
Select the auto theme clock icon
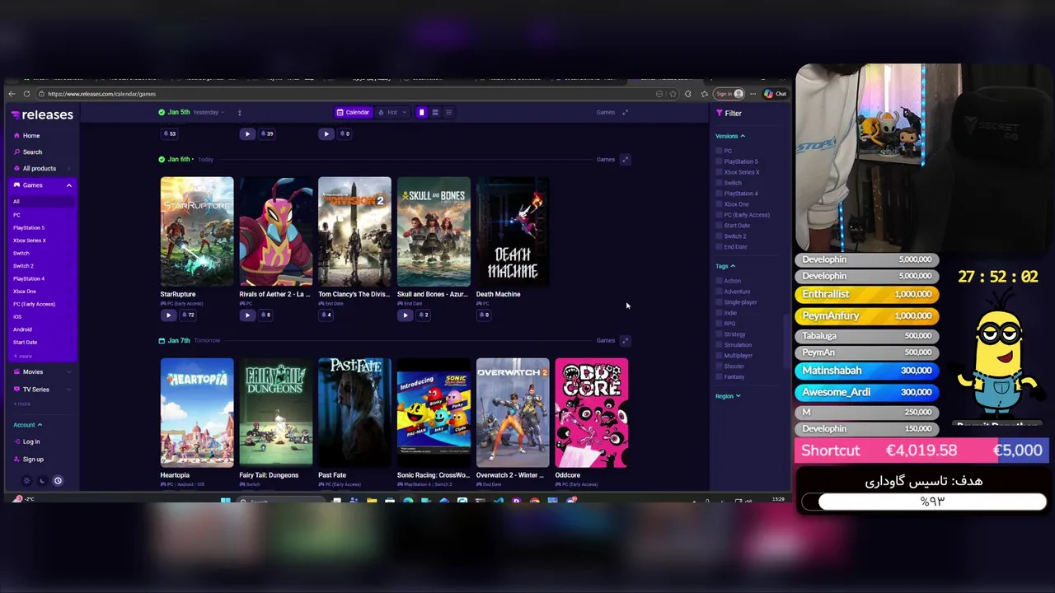click(x=58, y=480)
